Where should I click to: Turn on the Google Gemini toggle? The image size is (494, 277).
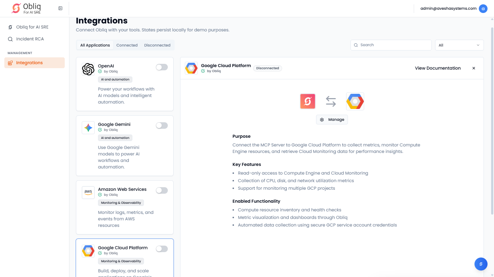pos(162,126)
